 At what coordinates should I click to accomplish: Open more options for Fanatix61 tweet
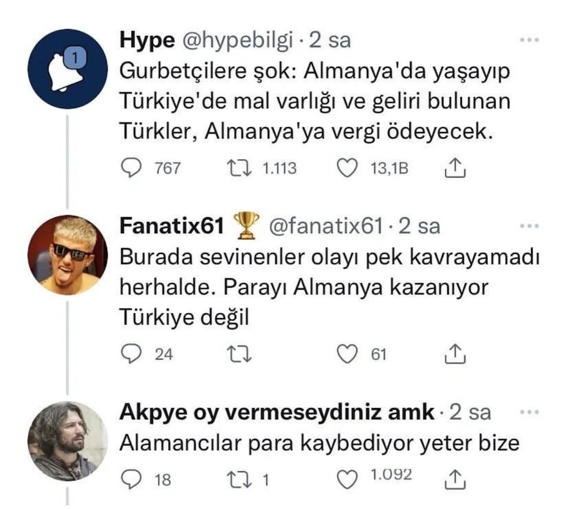tap(528, 226)
